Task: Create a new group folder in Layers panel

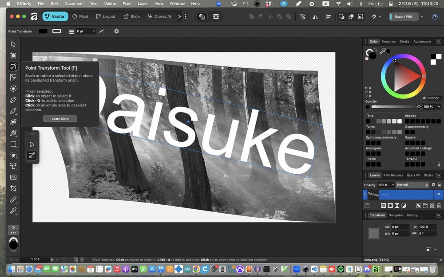Action: (425, 206)
